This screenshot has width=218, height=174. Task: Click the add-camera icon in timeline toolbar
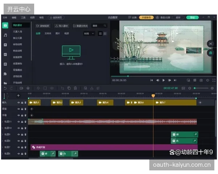click(x=21, y=88)
